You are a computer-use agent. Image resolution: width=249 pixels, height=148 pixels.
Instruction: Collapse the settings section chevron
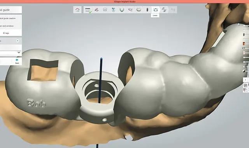coord(18,41)
